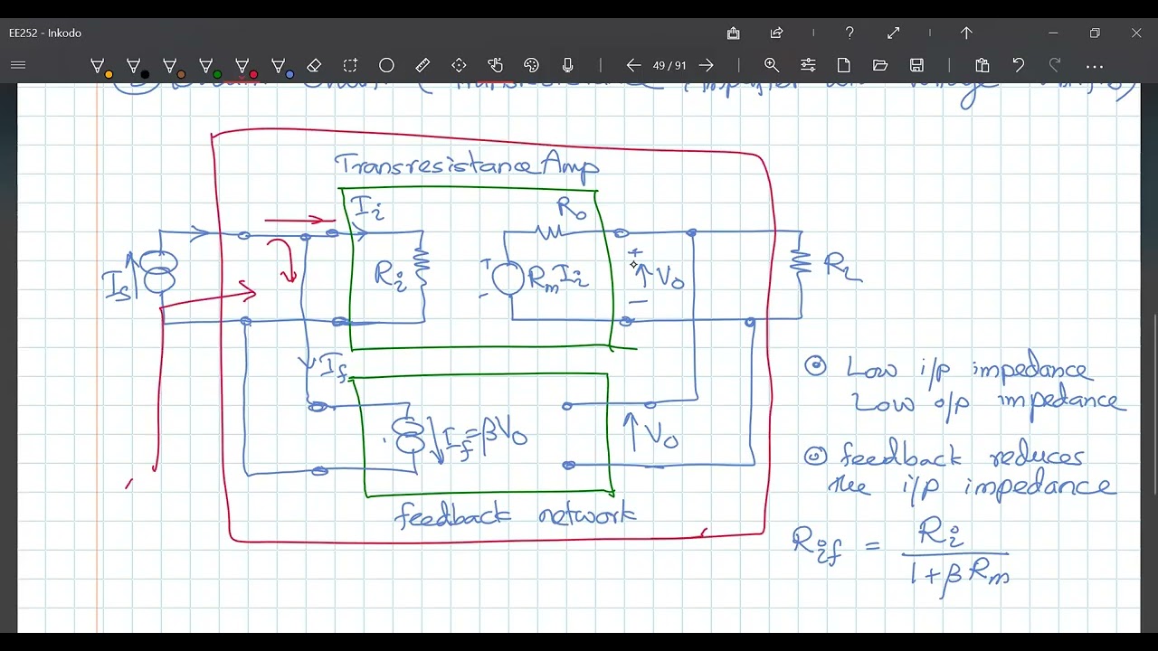The image size is (1158, 651).
Task: Select the pan/move tool
Action: click(459, 65)
